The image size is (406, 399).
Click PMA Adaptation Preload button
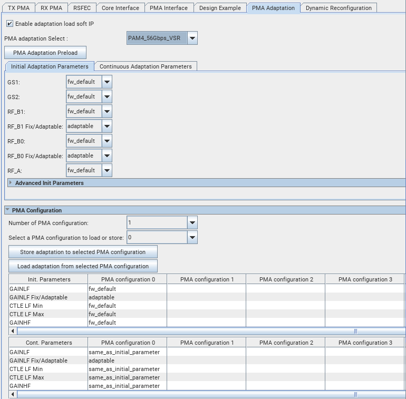(x=45, y=53)
